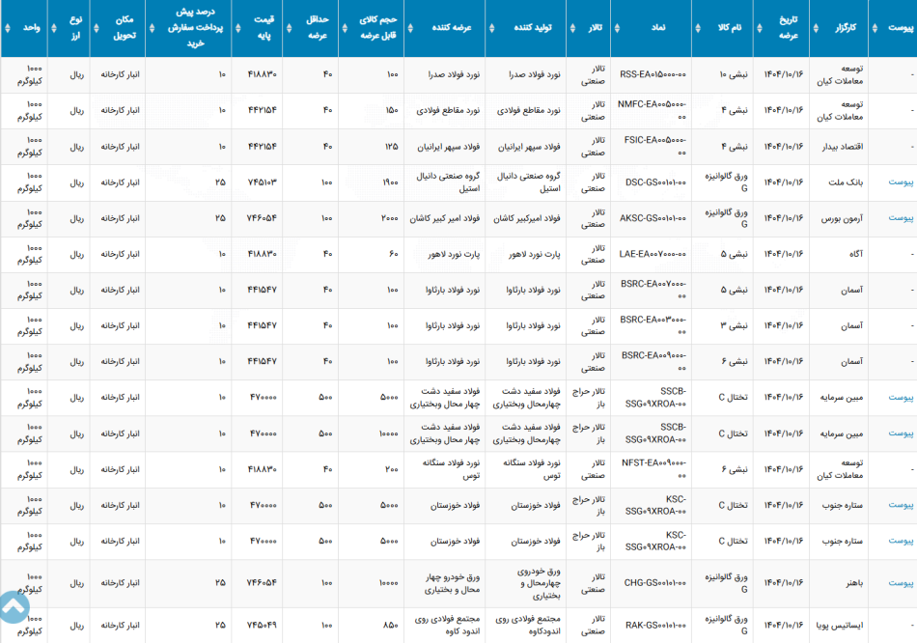Select the symbol cell 'NMFC-EA005000-00'

[x=653, y=111]
